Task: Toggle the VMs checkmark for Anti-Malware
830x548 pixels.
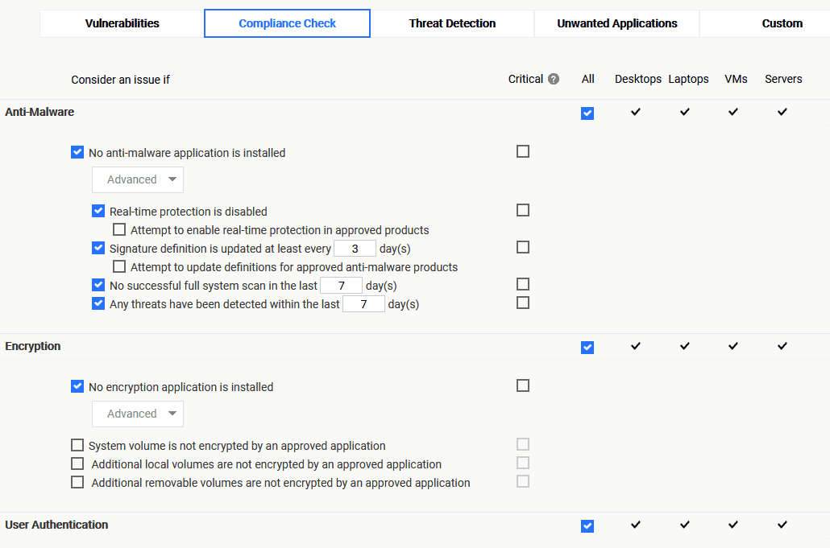Action: click(732, 113)
